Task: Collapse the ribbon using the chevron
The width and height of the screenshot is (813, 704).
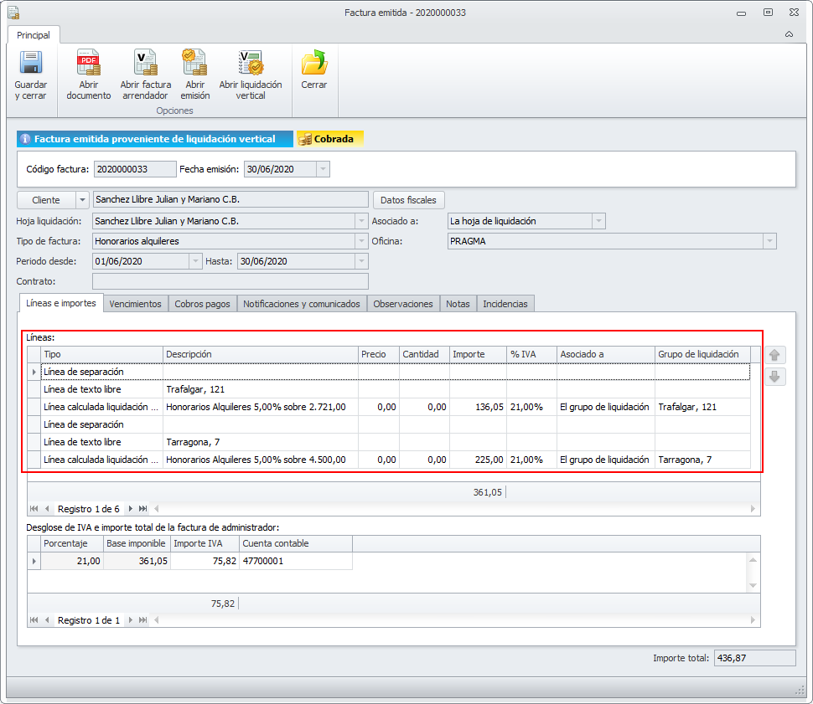Action: [789, 35]
